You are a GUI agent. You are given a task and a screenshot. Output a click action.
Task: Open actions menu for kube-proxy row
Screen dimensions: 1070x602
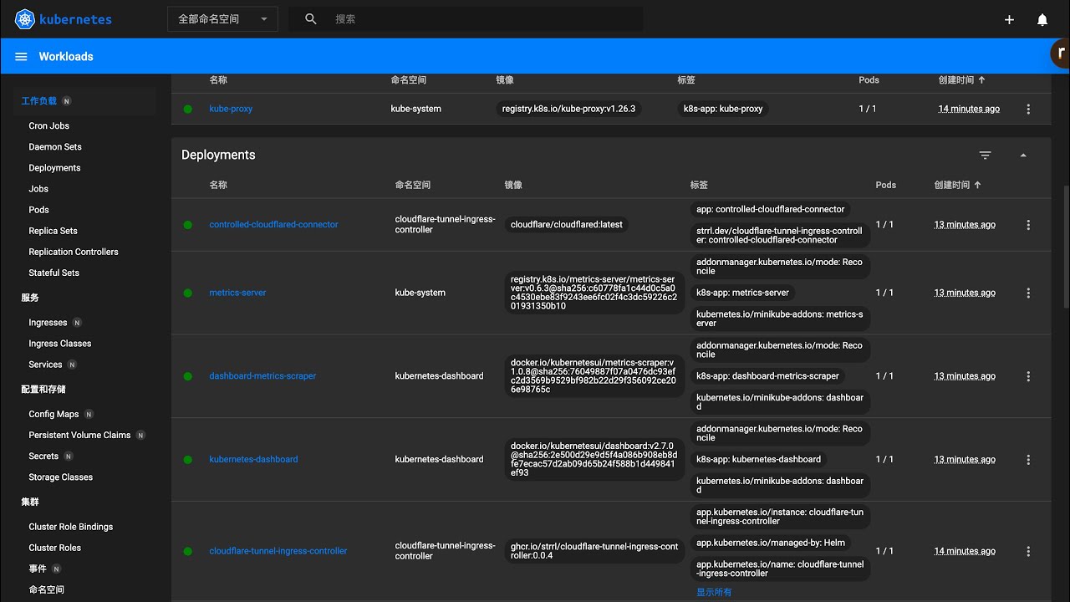pos(1028,109)
